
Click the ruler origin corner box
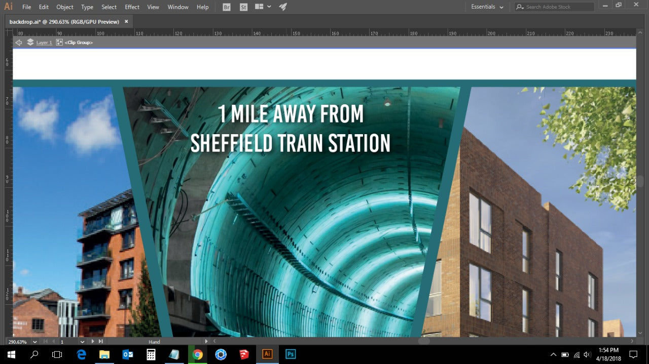9,33
